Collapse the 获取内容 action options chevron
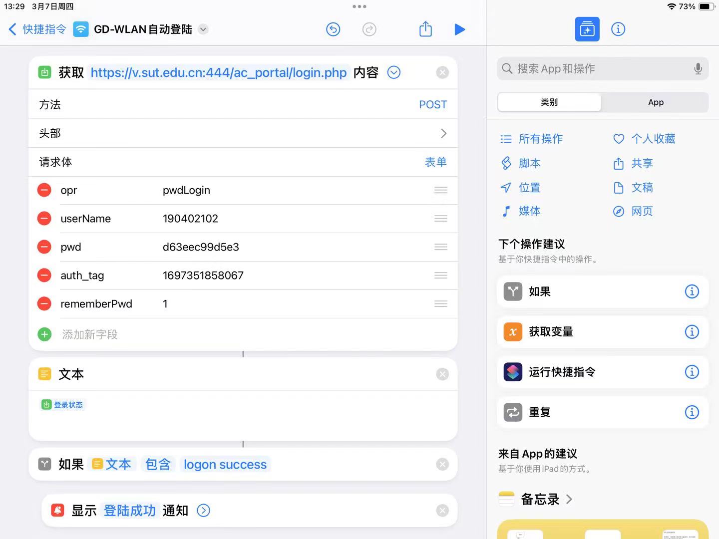719x539 pixels. point(394,73)
